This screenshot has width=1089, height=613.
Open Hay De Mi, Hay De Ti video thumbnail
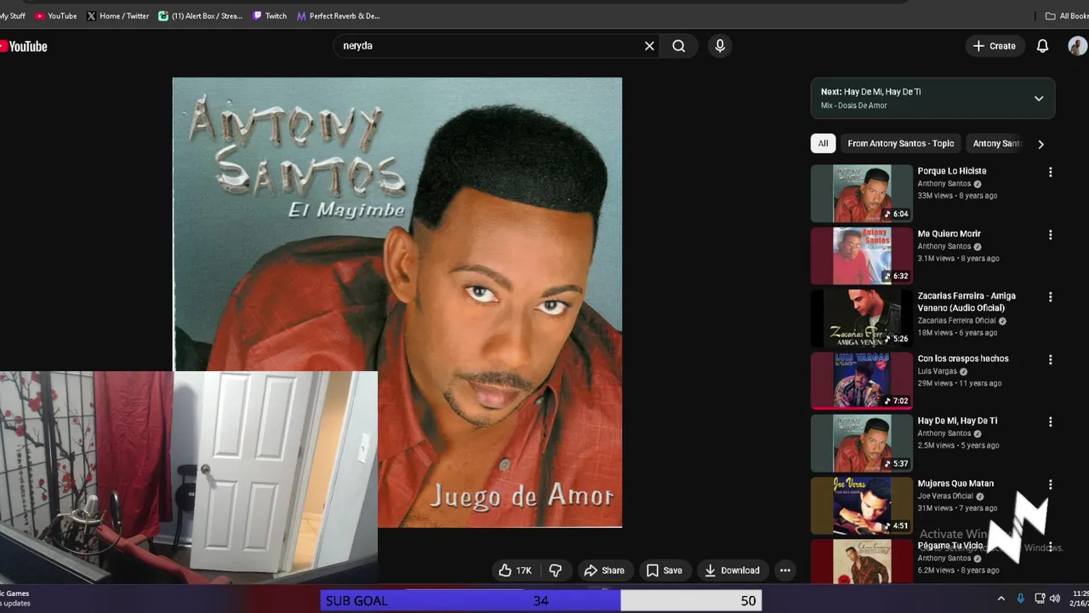click(x=861, y=444)
